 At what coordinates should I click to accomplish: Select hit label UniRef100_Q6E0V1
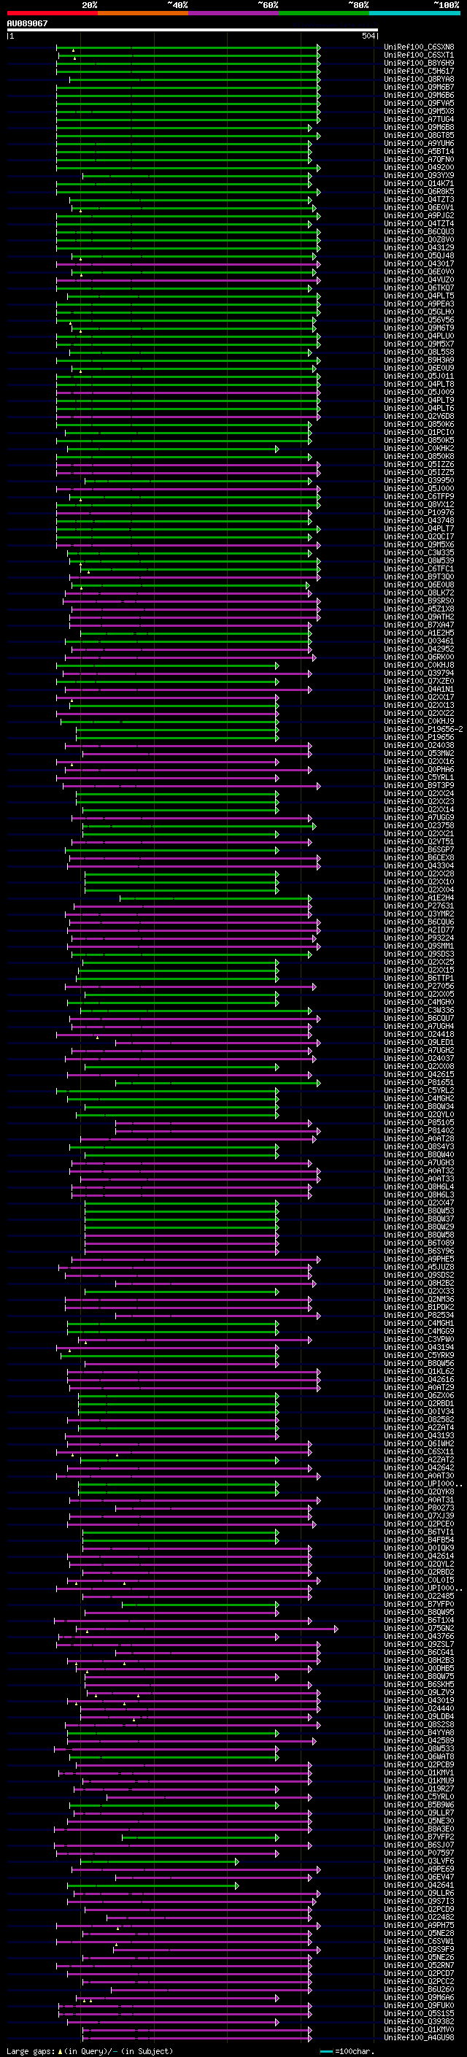(x=419, y=208)
